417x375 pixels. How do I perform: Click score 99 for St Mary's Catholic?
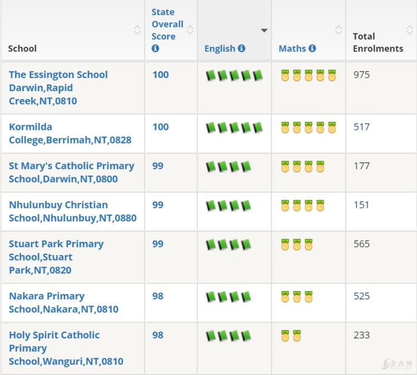(158, 166)
